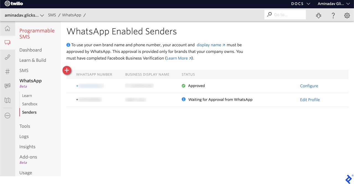Click Edit Profile for pending sender
The image size is (354, 184).
[x=310, y=100]
